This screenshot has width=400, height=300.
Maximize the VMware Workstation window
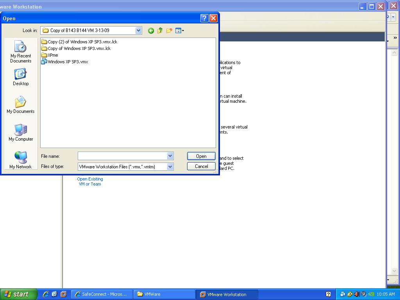point(371,6)
